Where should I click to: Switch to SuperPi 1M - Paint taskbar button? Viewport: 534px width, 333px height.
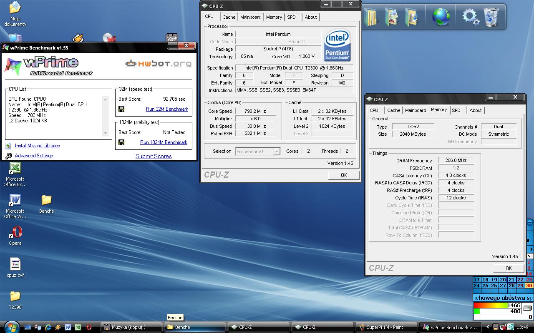(385, 327)
